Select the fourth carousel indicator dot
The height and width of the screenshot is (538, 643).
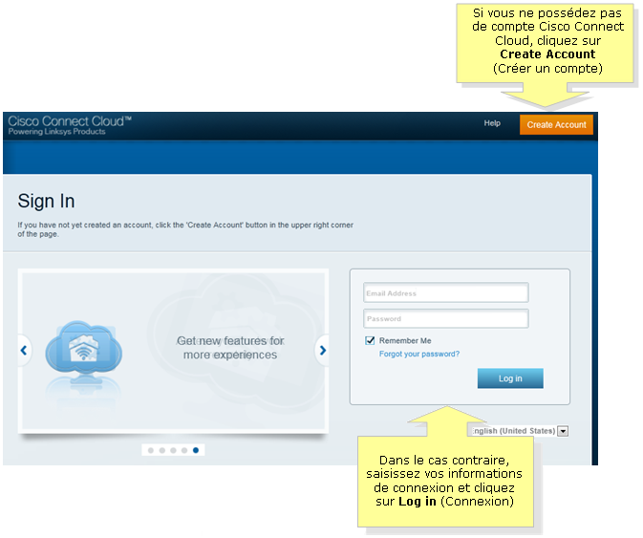point(183,449)
